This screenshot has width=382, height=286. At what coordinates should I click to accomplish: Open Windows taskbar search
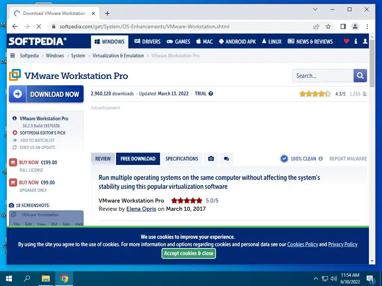click(27, 279)
